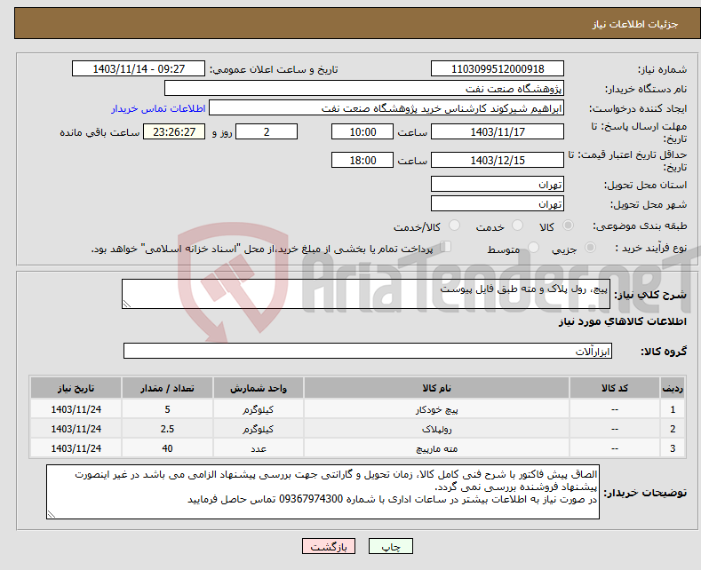
Task: Click the جزئیات اطلاعات نیاز header title
Action: (x=635, y=24)
